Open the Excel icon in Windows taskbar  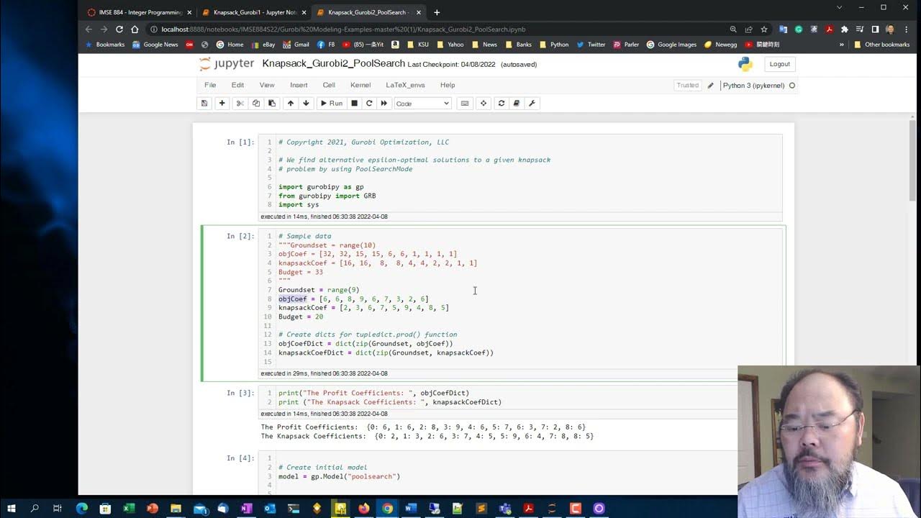coord(129,508)
